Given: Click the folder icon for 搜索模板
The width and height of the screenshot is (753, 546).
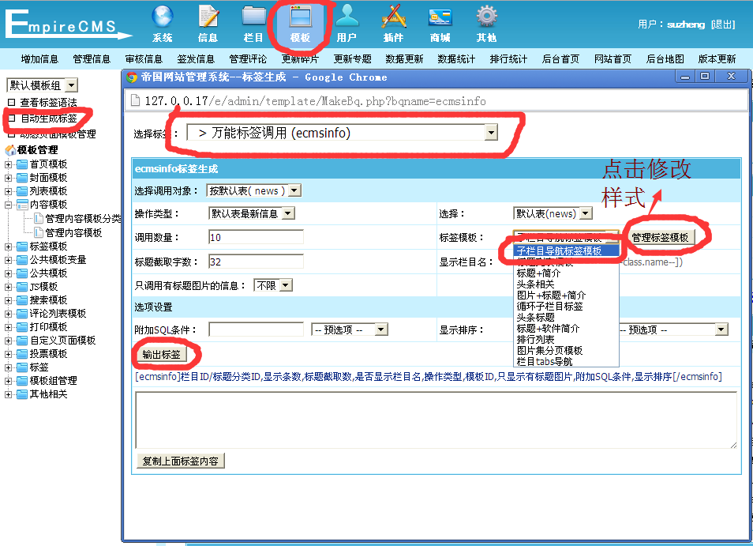Looking at the screenshot, I should pos(22,300).
